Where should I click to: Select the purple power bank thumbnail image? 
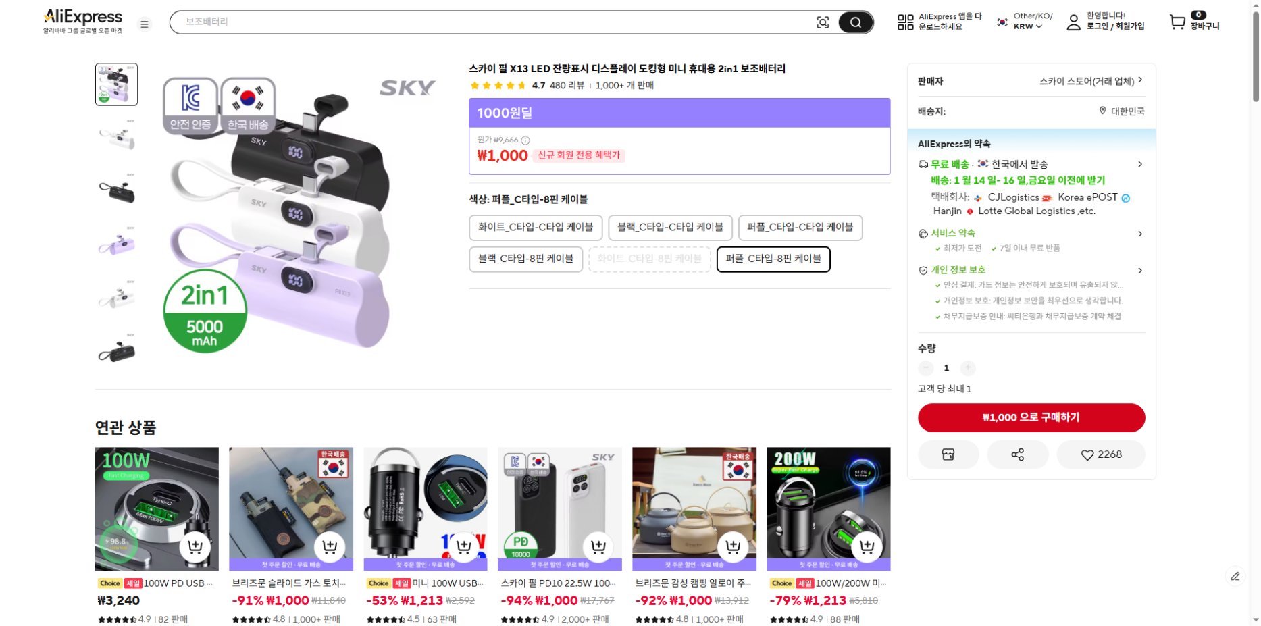click(117, 243)
